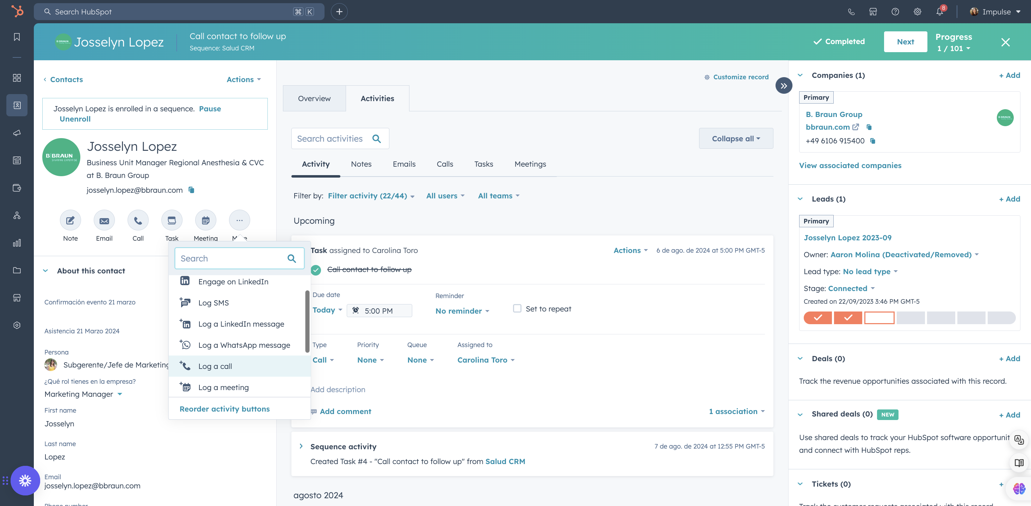Image resolution: width=1031 pixels, height=506 pixels.
Task: Open the Collapse all dropdown
Action: pos(736,138)
